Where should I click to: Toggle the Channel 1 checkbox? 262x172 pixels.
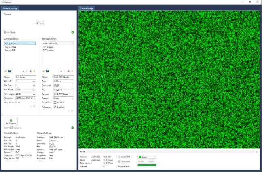pos(119,157)
